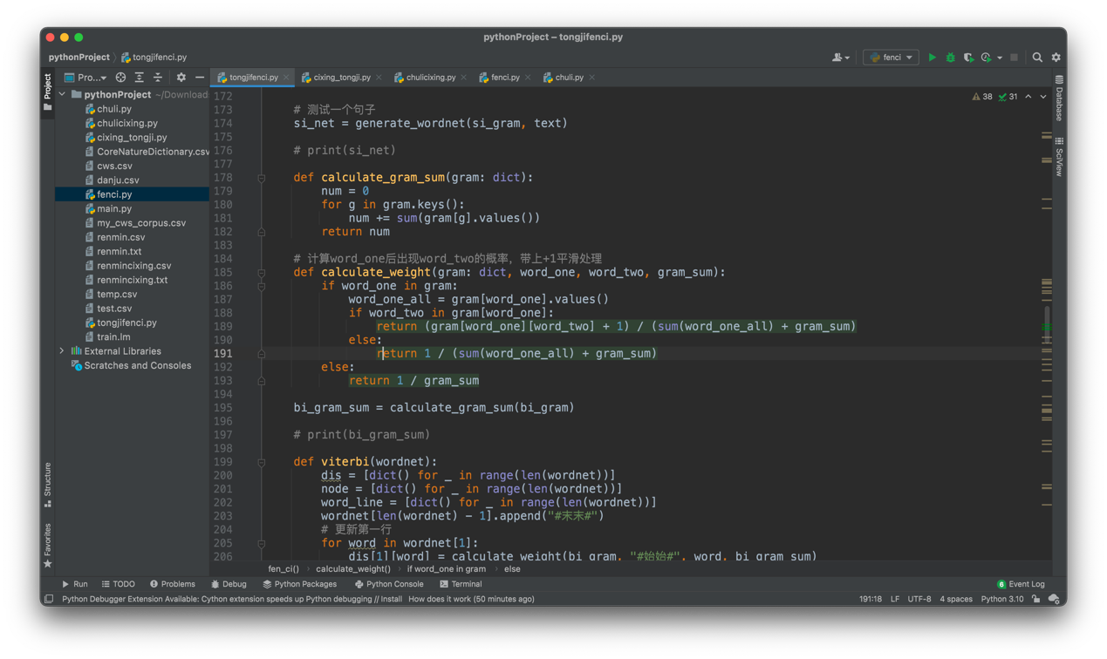Select tongjifenci.py in project tree
Viewport: 1107px width, 659px height.
pyautogui.click(x=126, y=323)
